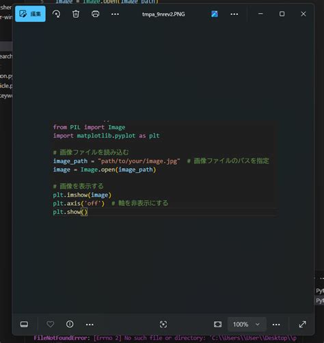Image resolution: width=324 pixels, height=343 pixels.
Task: Click the fit to window icon
Action: 217,325
